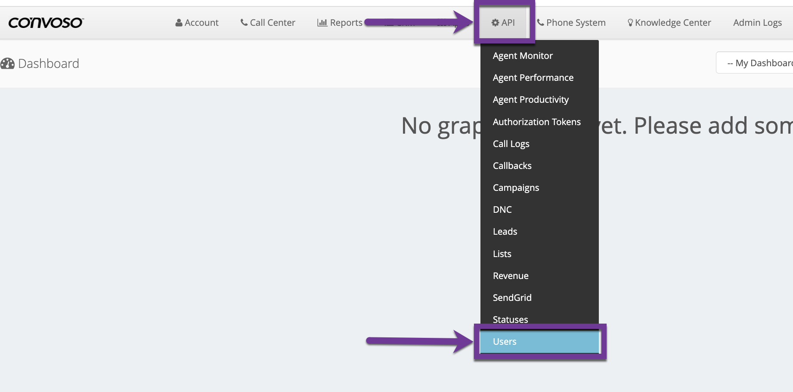The width and height of the screenshot is (793, 392).
Task: Click the Account person icon
Action: tap(179, 23)
